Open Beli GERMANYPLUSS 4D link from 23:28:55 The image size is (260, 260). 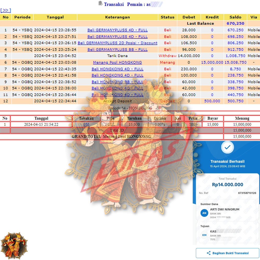tap(118, 30)
